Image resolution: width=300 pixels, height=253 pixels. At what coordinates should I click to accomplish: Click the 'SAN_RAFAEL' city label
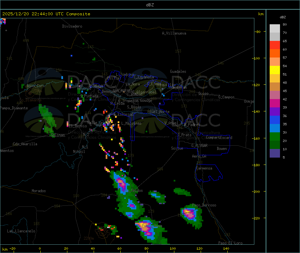(x=123, y=90)
